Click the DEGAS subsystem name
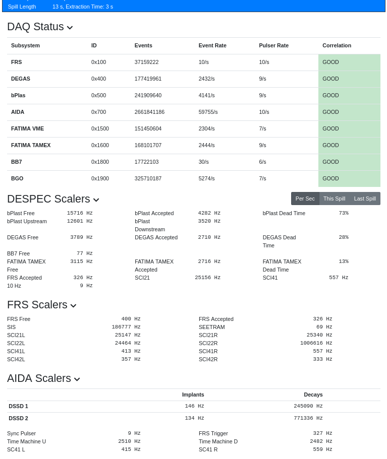The height and width of the screenshot is (459, 387). coord(21,79)
